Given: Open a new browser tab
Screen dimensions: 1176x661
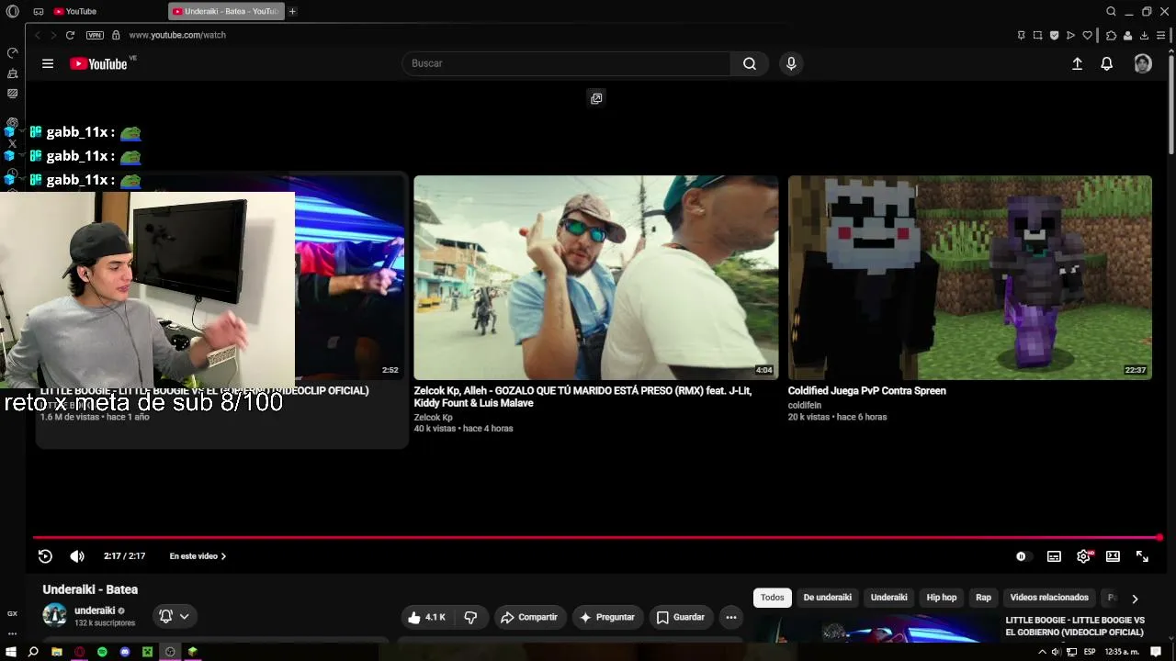Looking at the screenshot, I should (292, 11).
